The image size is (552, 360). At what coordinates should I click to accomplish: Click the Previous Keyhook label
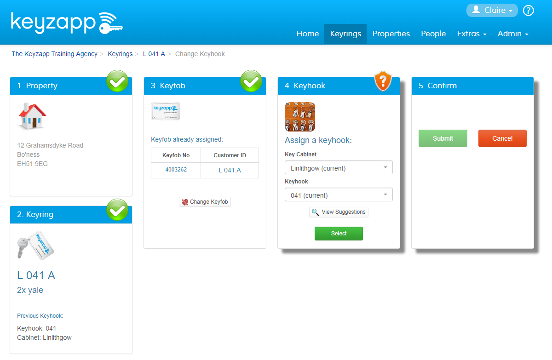tap(40, 316)
